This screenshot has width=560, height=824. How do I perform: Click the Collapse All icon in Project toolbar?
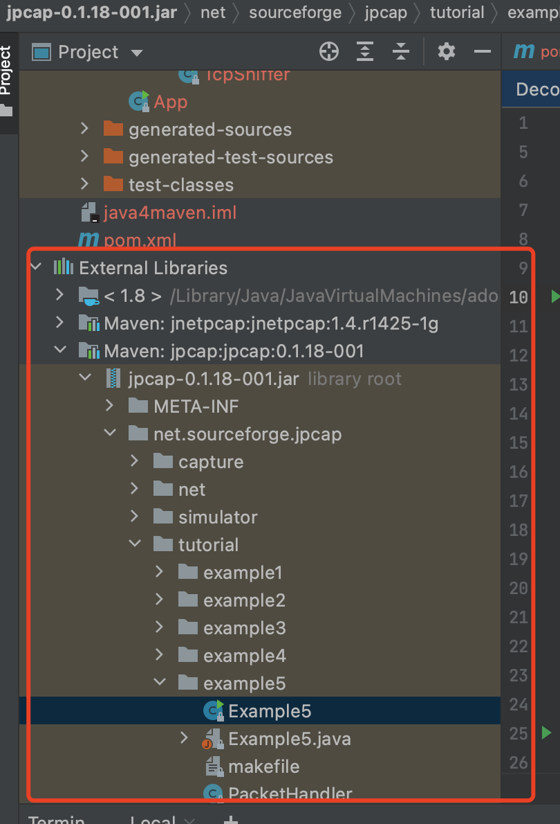pos(400,51)
